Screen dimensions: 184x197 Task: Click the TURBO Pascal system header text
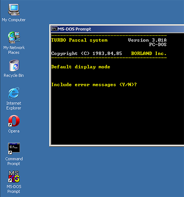(79, 40)
